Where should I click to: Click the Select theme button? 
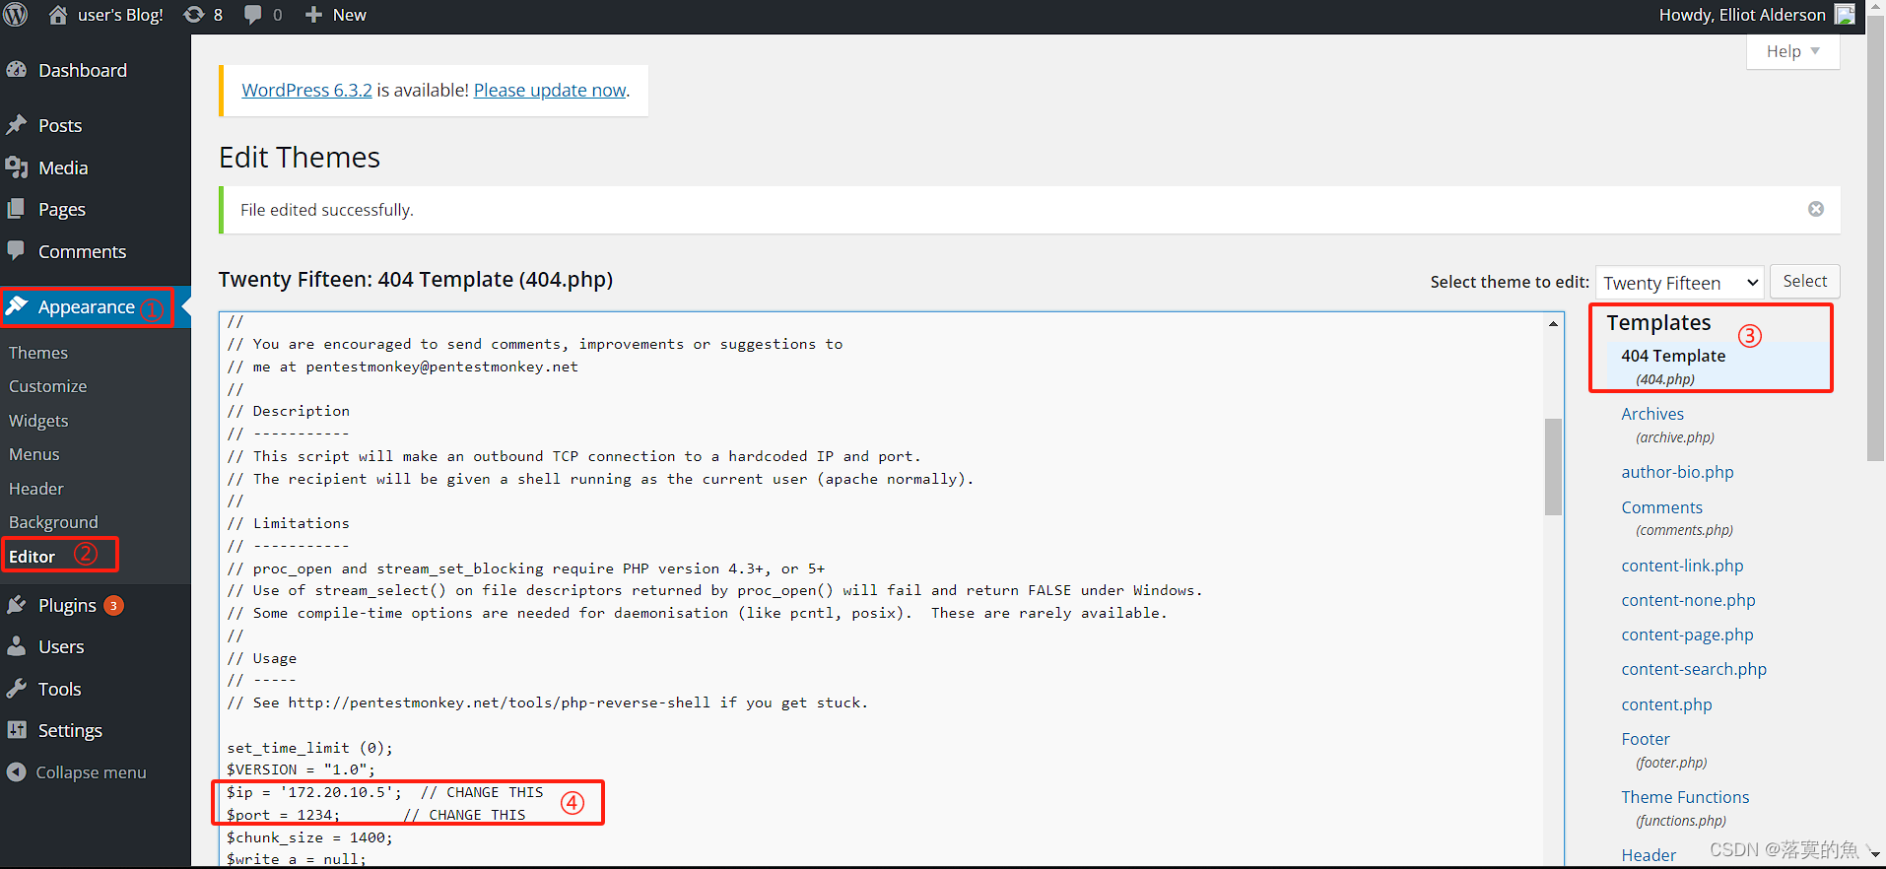pos(1804,282)
